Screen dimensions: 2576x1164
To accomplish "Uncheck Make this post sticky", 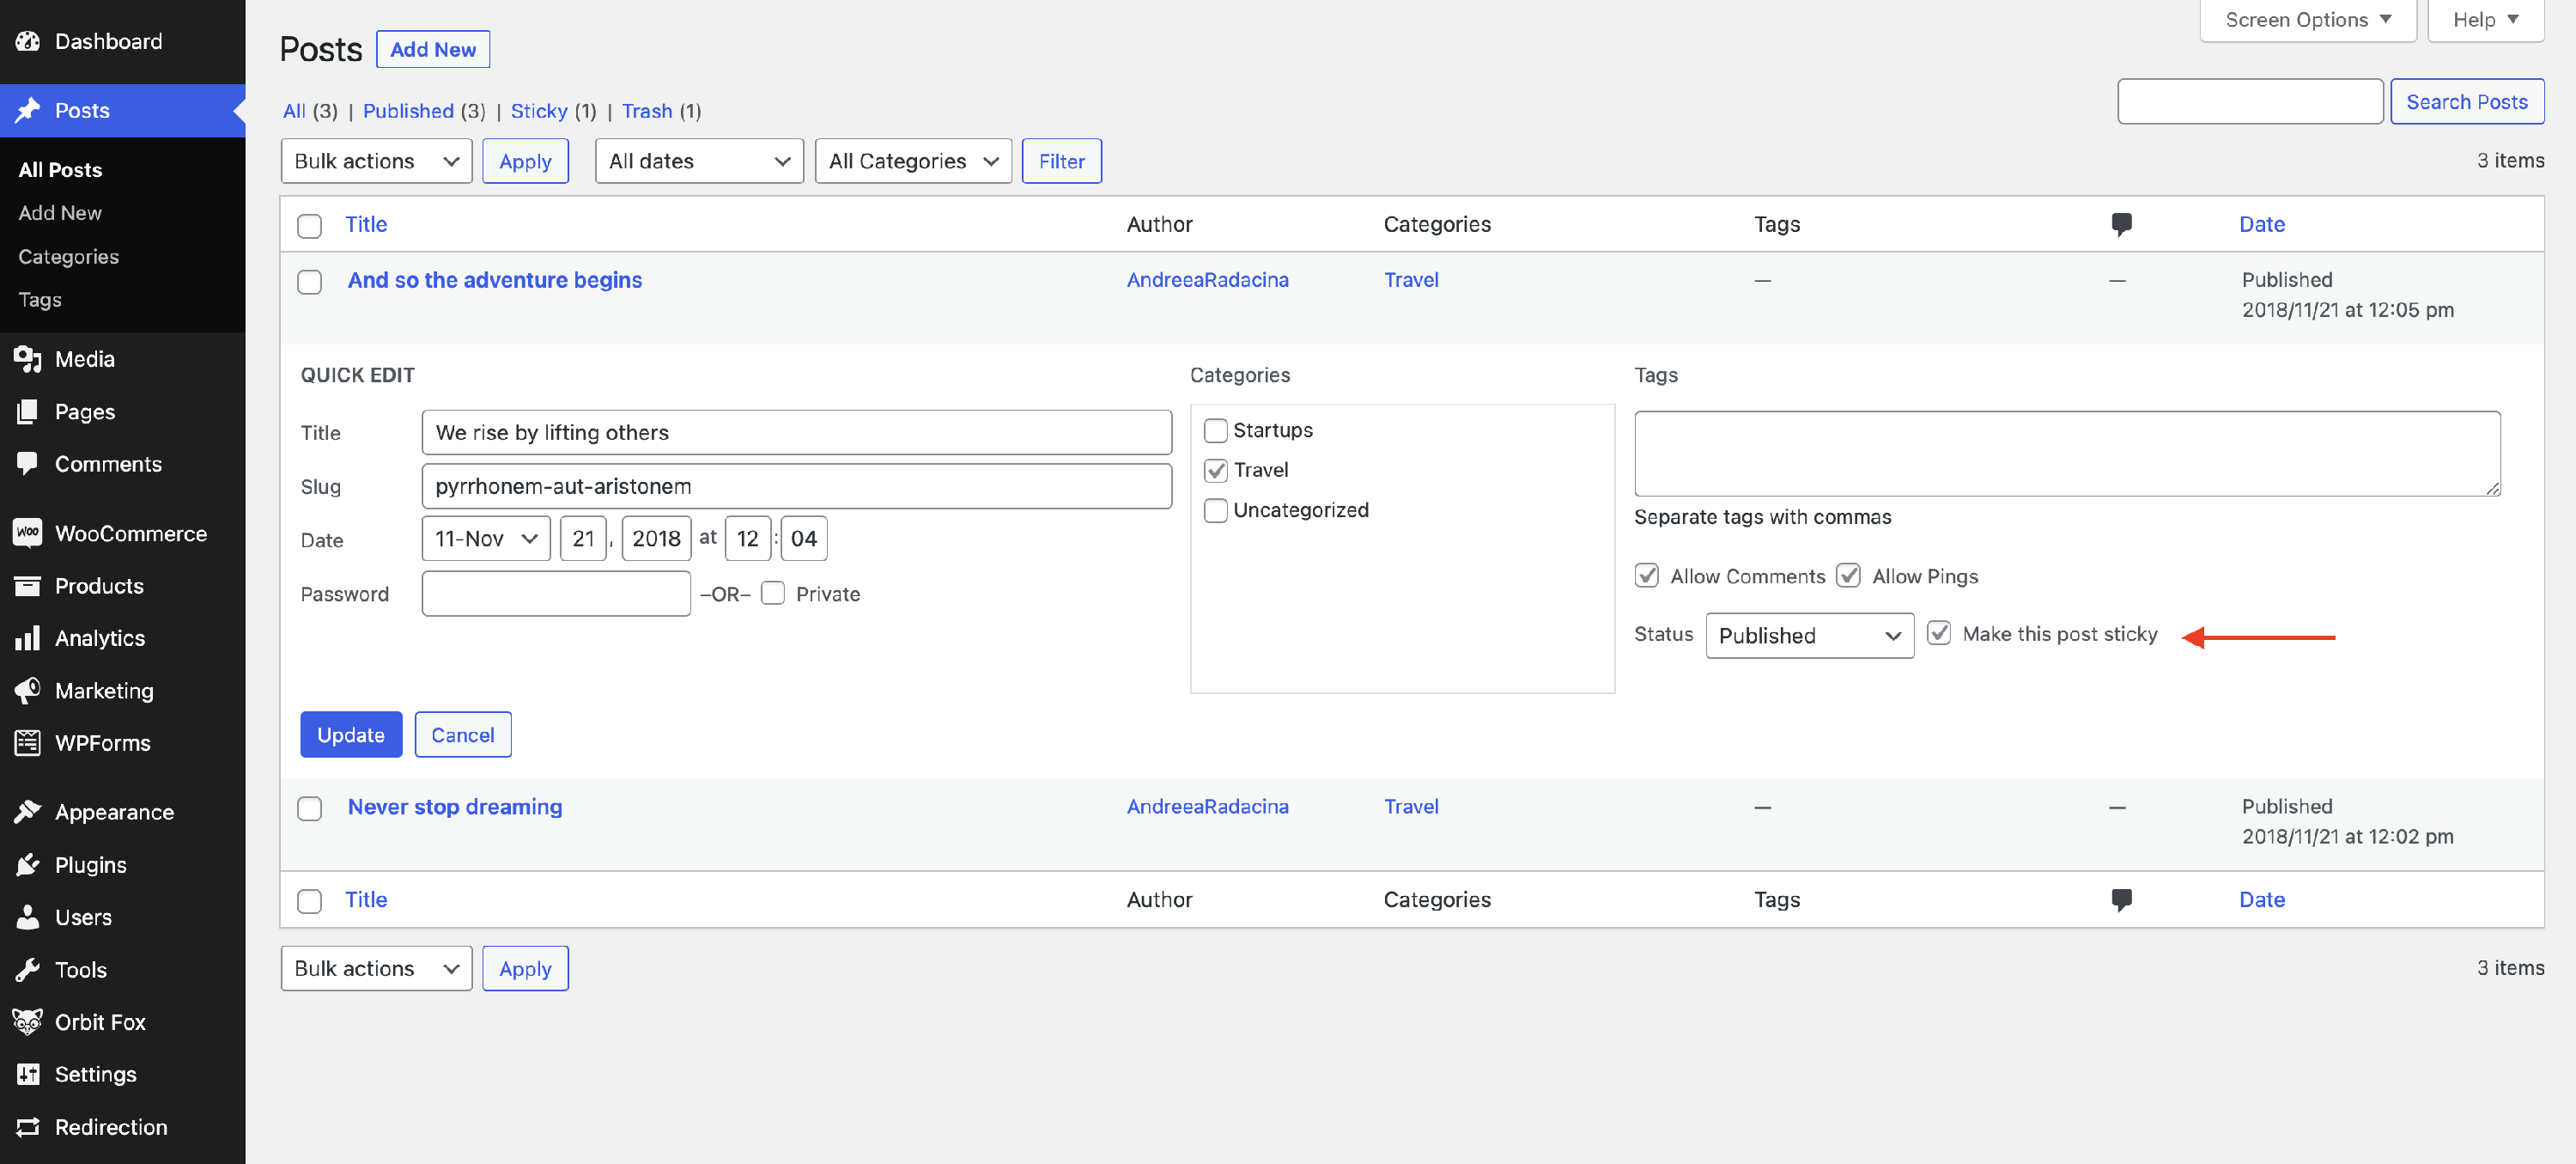I will point(1939,634).
